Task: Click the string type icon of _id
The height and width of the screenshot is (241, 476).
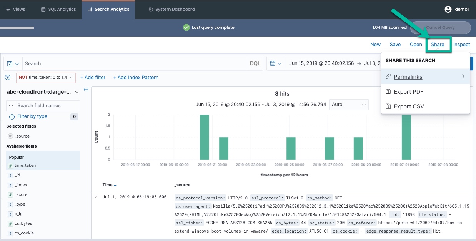Action: tap(10, 175)
